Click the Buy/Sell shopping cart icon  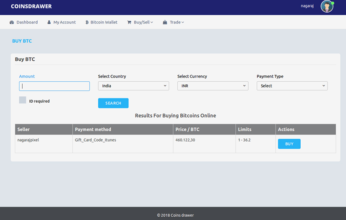[x=129, y=22]
